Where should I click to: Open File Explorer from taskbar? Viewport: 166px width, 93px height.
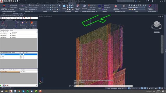click(6, 91)
